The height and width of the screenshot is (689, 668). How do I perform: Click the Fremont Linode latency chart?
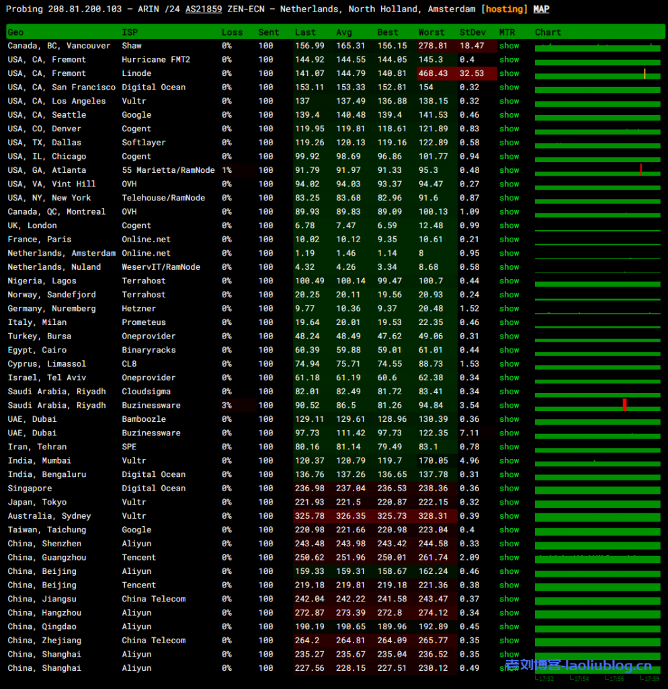coord(597,74)
